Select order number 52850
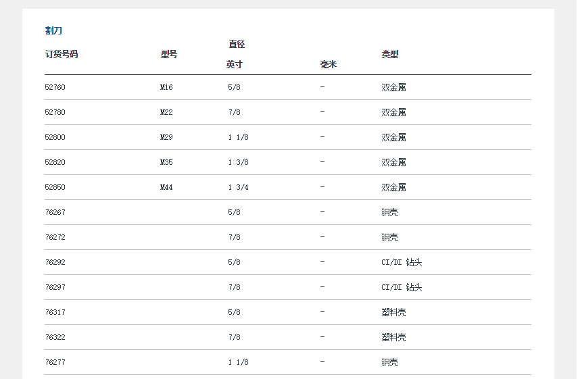 point(55,188)
